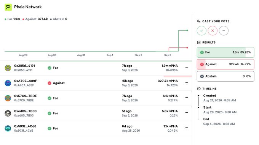Open voter profile 0x503f...4Cd6
Screen dimensions: 259x145
point(25,126)
